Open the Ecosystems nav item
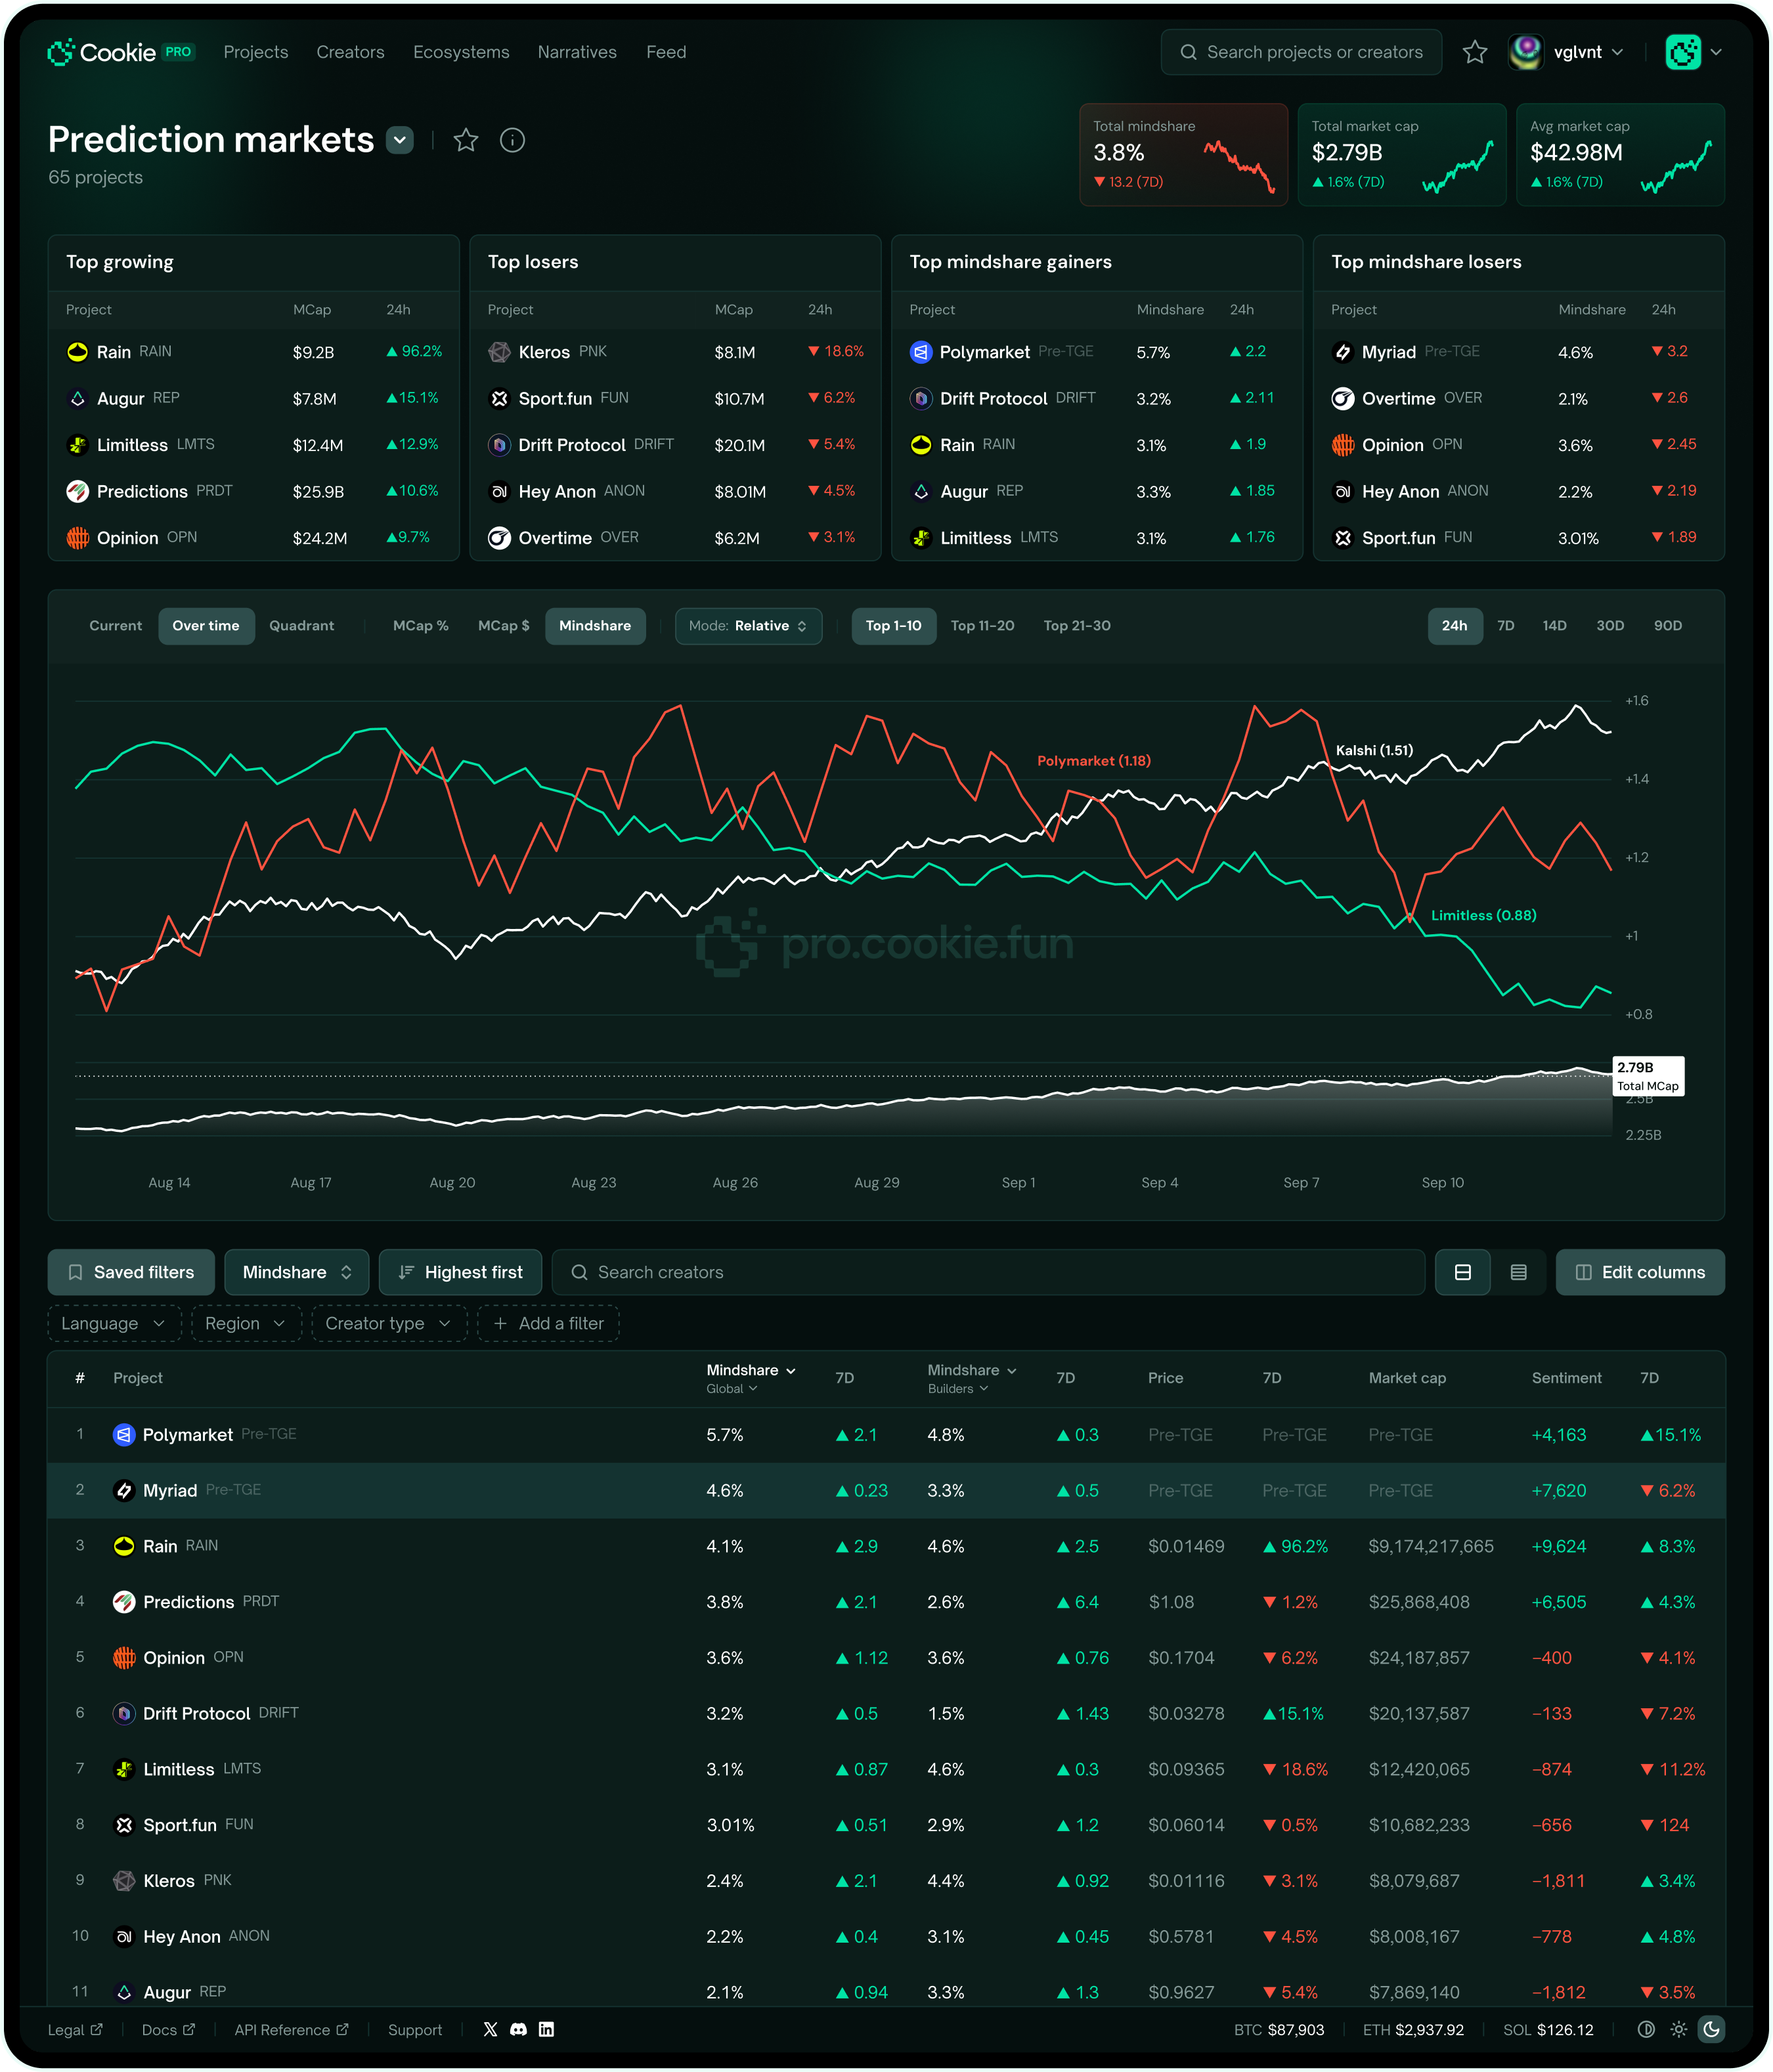 [461, 52]
